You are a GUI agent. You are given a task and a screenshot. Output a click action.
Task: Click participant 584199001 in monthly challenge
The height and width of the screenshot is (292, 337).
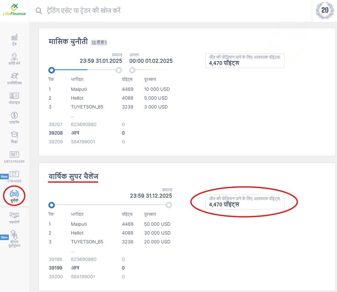pos(83,142)
